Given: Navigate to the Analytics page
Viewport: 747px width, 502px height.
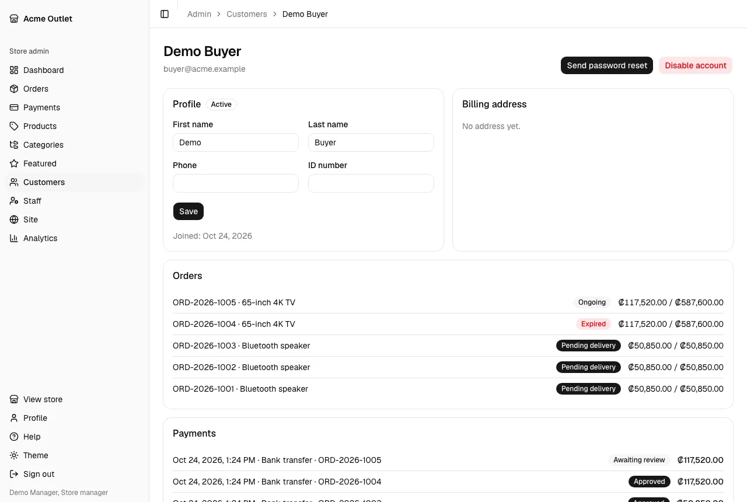Looking at the screenshot, I should (x=74, y=238).
